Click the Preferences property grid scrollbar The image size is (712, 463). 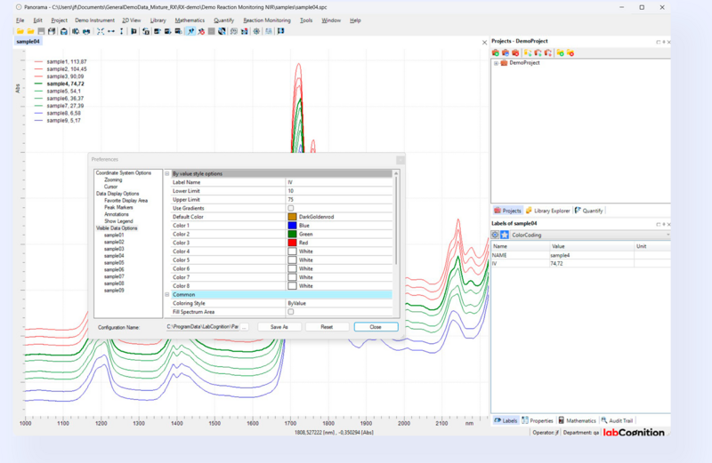pos(396,220)
